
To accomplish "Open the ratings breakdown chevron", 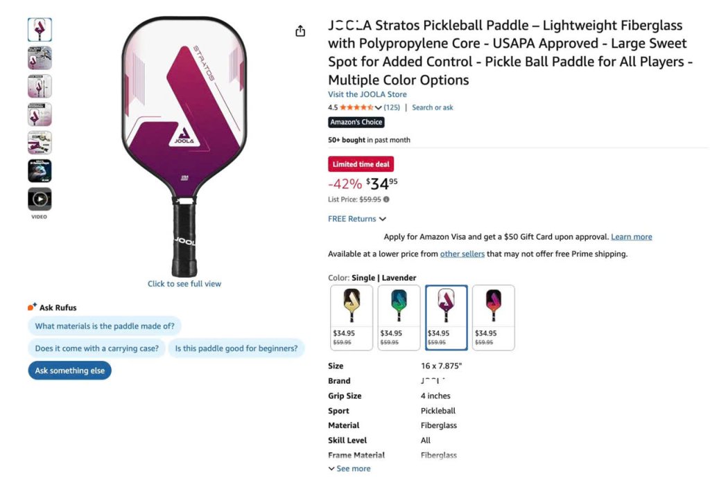I will click(378, 107).
